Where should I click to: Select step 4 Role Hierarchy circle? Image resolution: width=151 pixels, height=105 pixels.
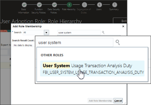point(69,5)
